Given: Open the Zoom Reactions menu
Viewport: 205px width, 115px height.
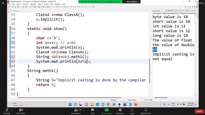Looking at the screenshot, I should tap(120, 111).
